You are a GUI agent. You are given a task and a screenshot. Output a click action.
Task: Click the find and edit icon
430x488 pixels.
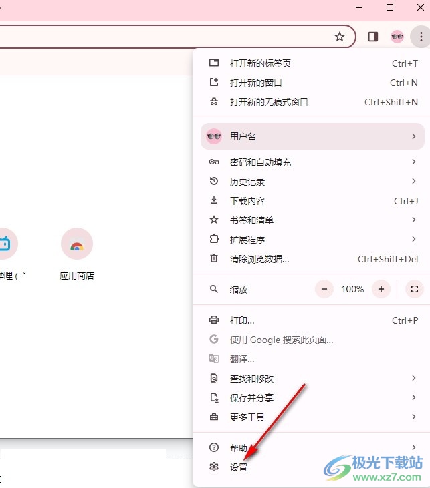[x=214, y=378]
